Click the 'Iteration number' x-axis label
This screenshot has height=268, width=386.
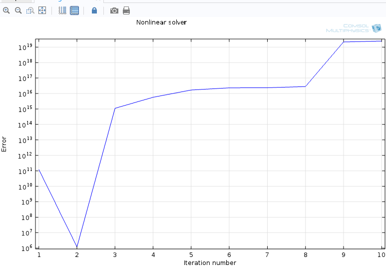coord(210,263)
